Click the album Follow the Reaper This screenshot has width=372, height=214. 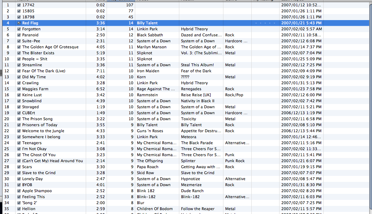point(198,209)
